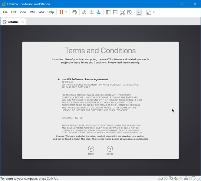The width and height of the screenshot is (201, 181).
Task: Click the CD/DVD drive status icon
Action: 166,179
